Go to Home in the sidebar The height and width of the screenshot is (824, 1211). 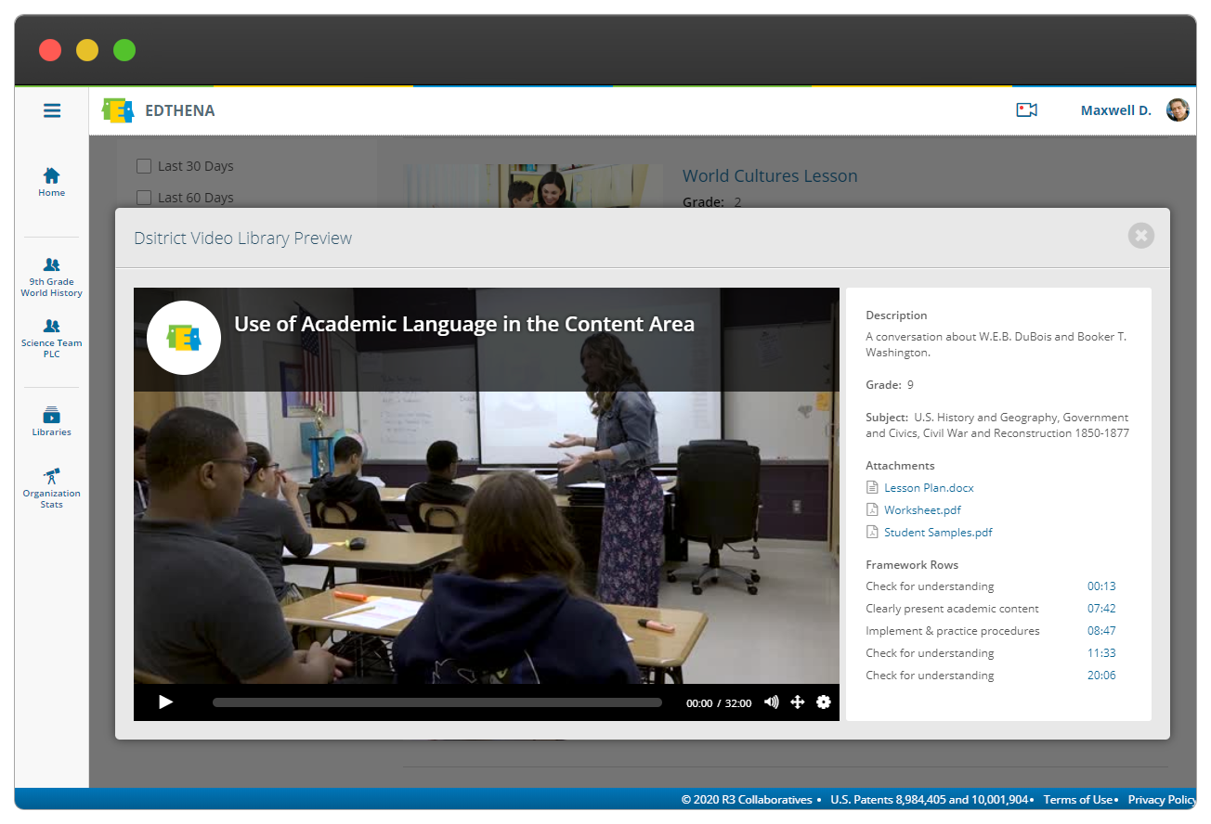(x=52, y=182)
